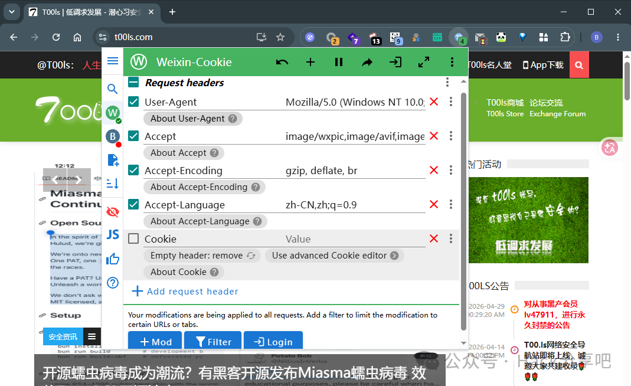
Task: Delete the Accept header row
Action: click(434, 136)
